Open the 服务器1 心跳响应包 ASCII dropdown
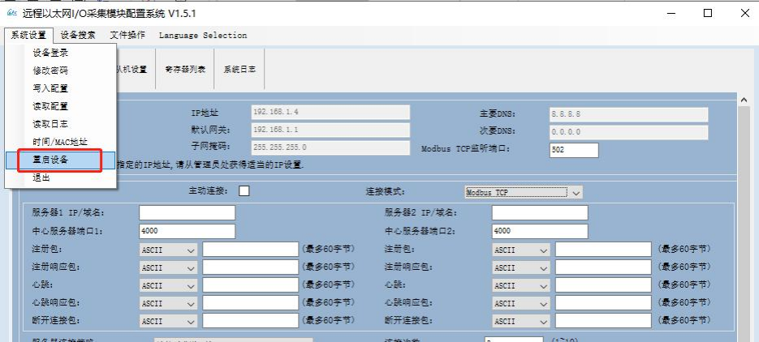Image resolution: width=759 pixels, height=342 pixels. tap(168, 303)
